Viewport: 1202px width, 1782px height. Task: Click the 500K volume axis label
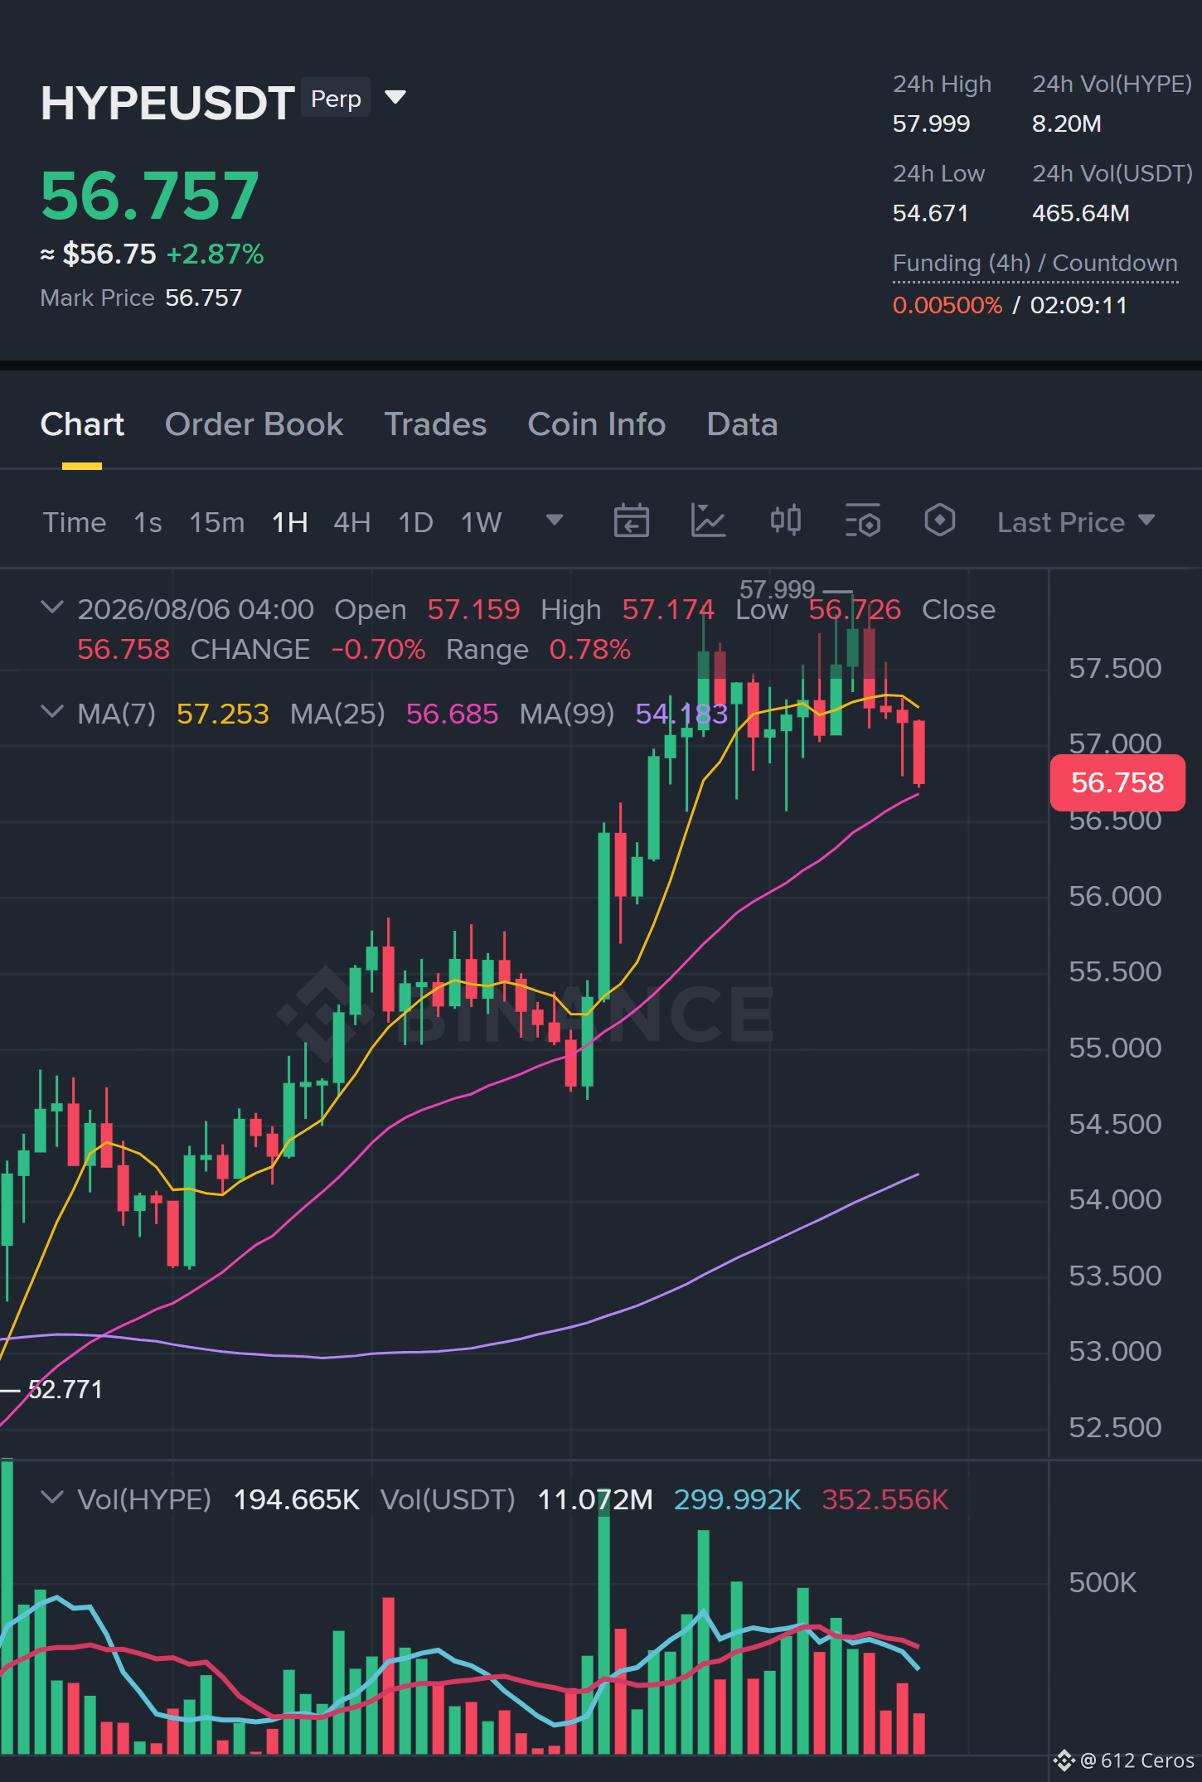pyautogui.click(x=1102, y=1582)
